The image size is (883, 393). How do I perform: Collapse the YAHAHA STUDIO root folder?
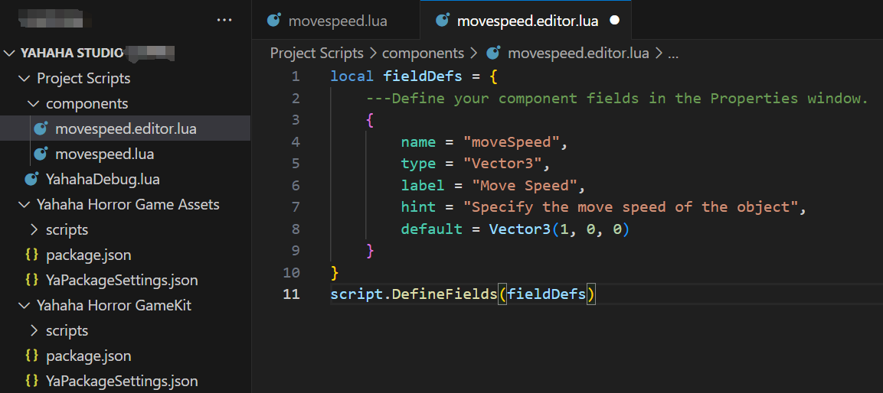[10, 53]
